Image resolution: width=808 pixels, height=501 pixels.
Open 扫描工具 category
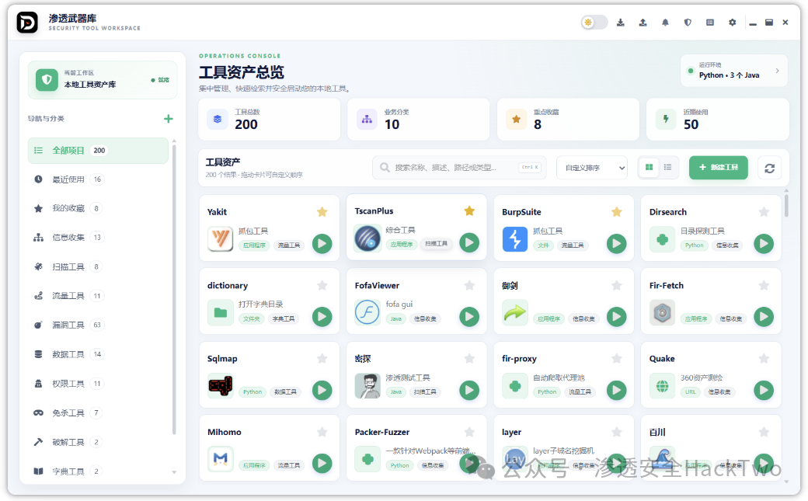tap(98, 266)
